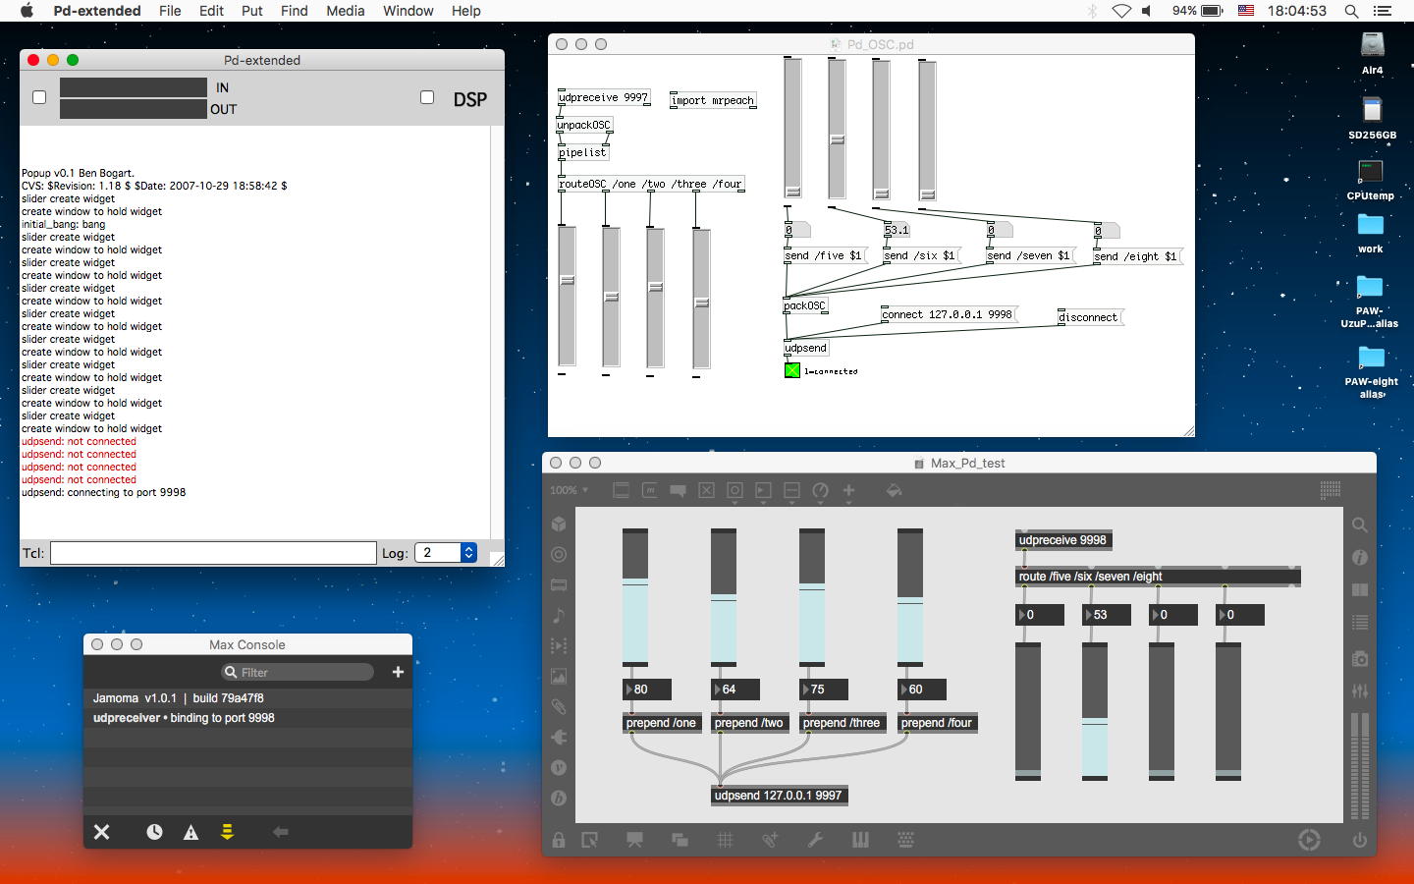Image resolution: width=1414 pixels, height=884 pixels.
Task: Open the 100% zoom dropdown in Max
Action: pos(570,490)
